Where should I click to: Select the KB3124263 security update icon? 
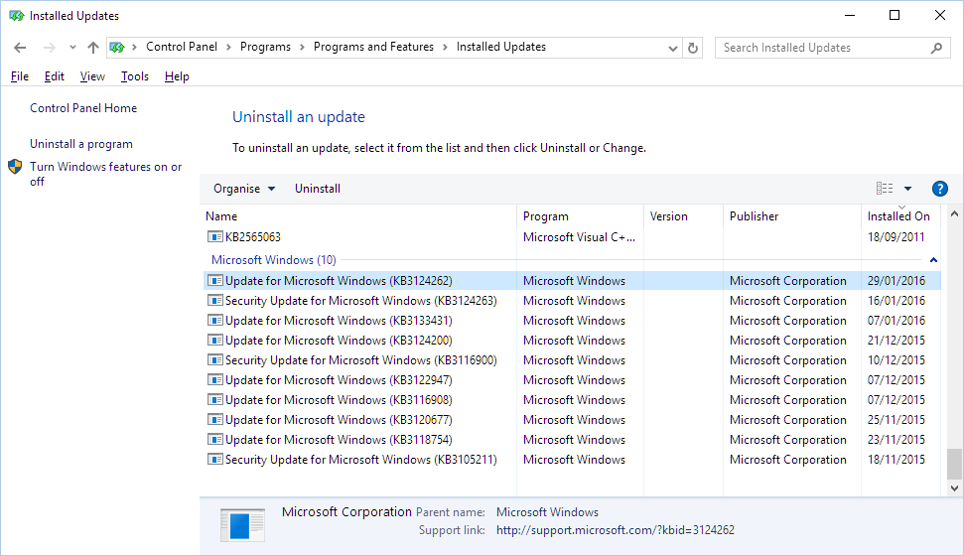pos(214,300)
